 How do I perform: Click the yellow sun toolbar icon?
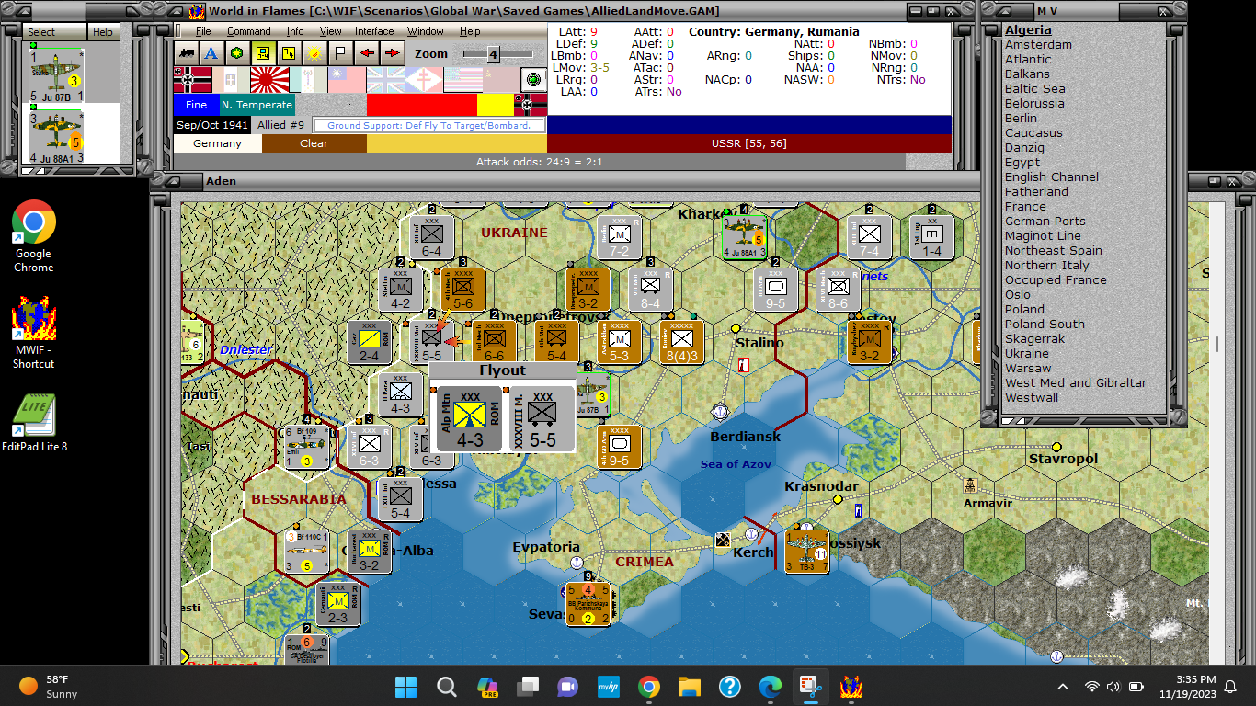[x=314, y=53]
